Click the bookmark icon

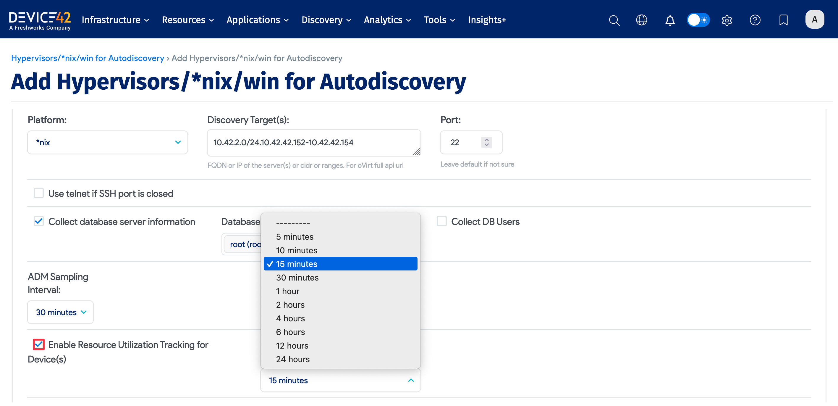[783, 20]
